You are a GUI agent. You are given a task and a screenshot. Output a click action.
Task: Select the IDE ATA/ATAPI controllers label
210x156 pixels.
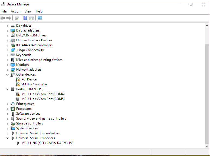click(34, 45)
